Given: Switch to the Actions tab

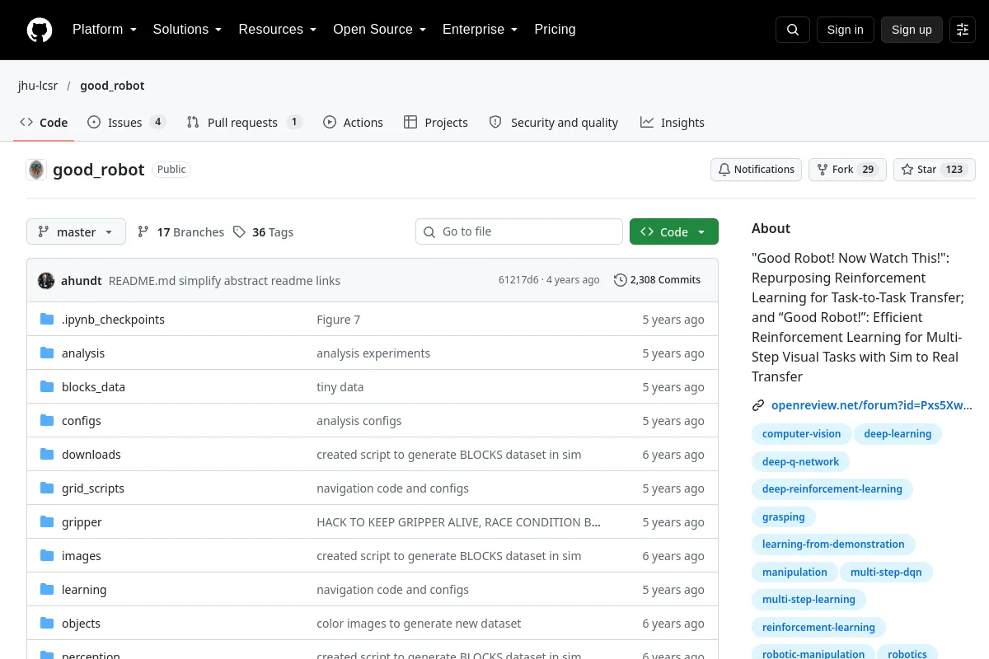Looking at the screenshot, I should pos(353,123).
